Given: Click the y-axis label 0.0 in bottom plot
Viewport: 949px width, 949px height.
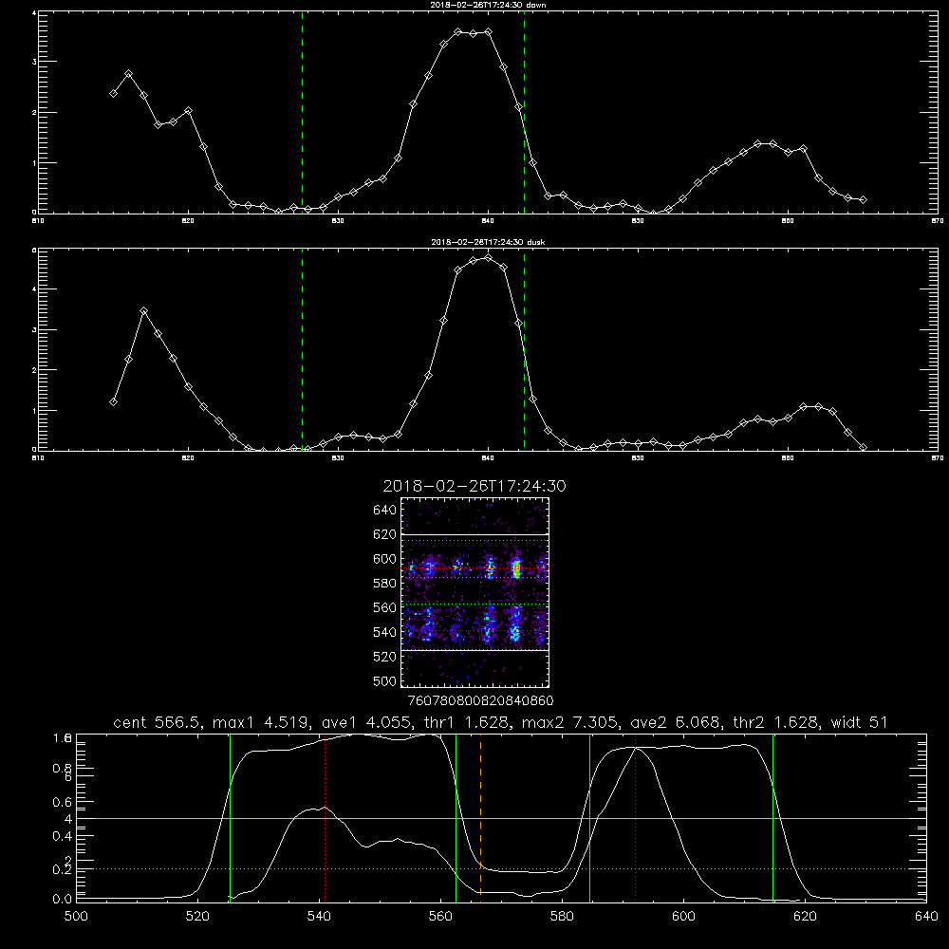Looking at the screenshot, I should pos(63,900).
